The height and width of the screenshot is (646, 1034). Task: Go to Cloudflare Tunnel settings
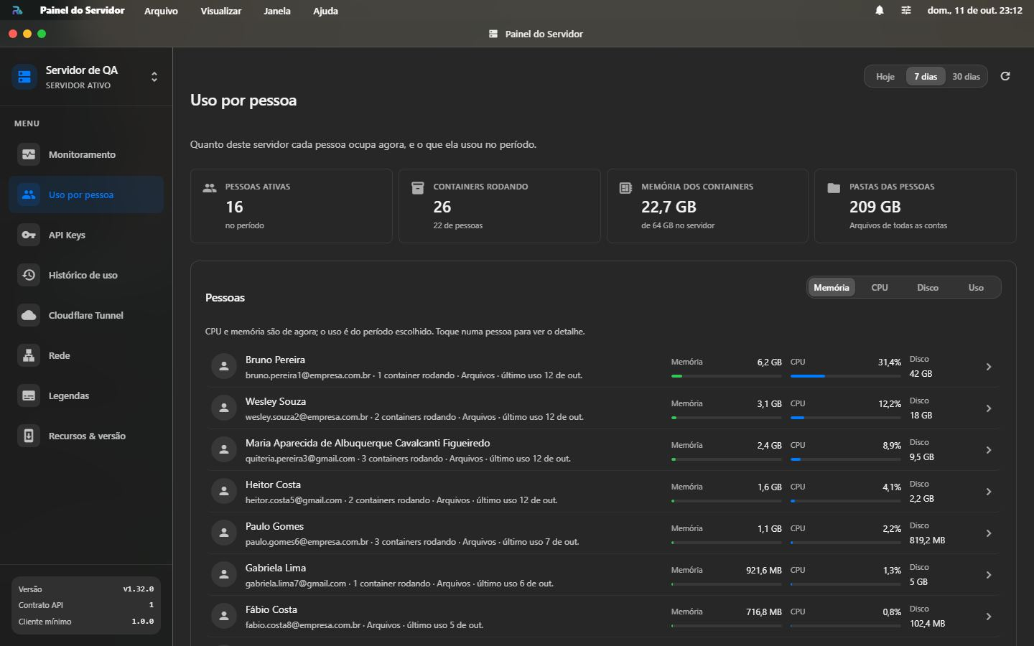tap(86, 315)
